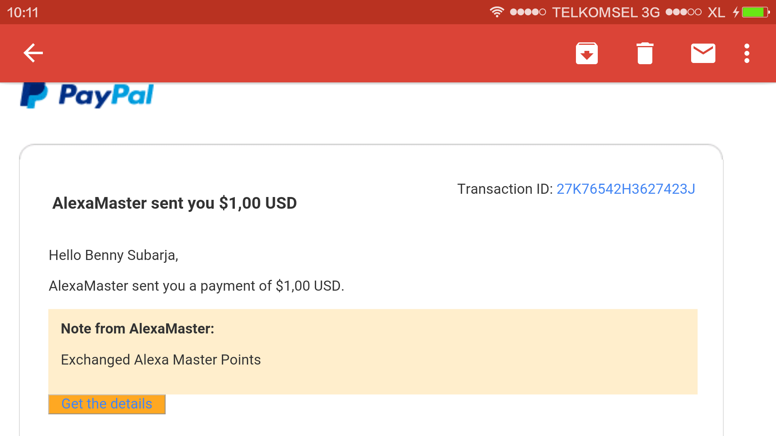Select the payment amount heading text
Screen dimensions: 776x436
click(174, 203)
